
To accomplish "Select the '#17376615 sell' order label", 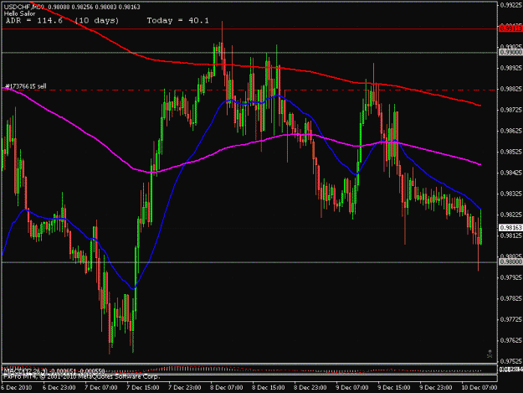I will [26, 86].
